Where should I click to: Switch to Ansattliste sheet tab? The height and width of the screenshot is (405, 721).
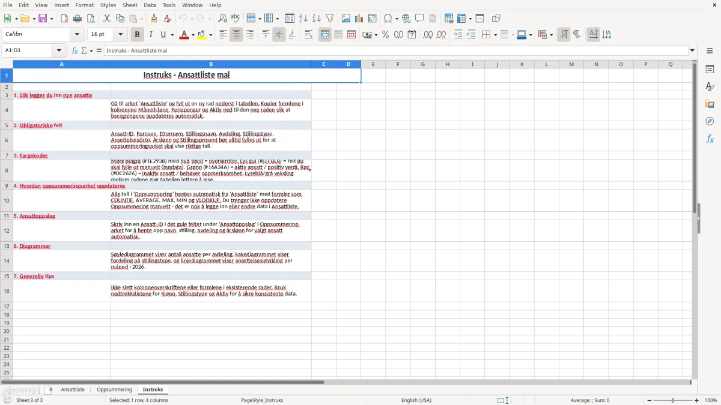(73, 390)
